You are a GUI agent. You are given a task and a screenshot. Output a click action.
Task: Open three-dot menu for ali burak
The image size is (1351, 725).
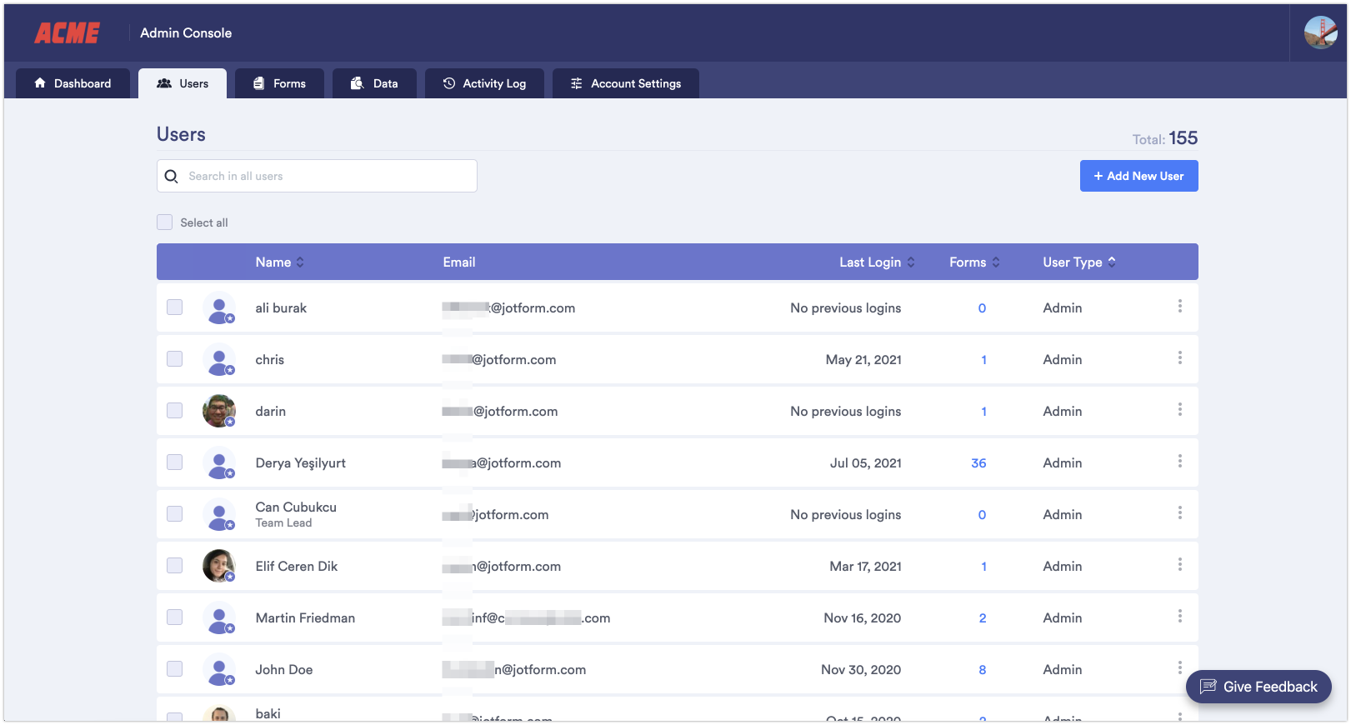(x=1179, y=307)
